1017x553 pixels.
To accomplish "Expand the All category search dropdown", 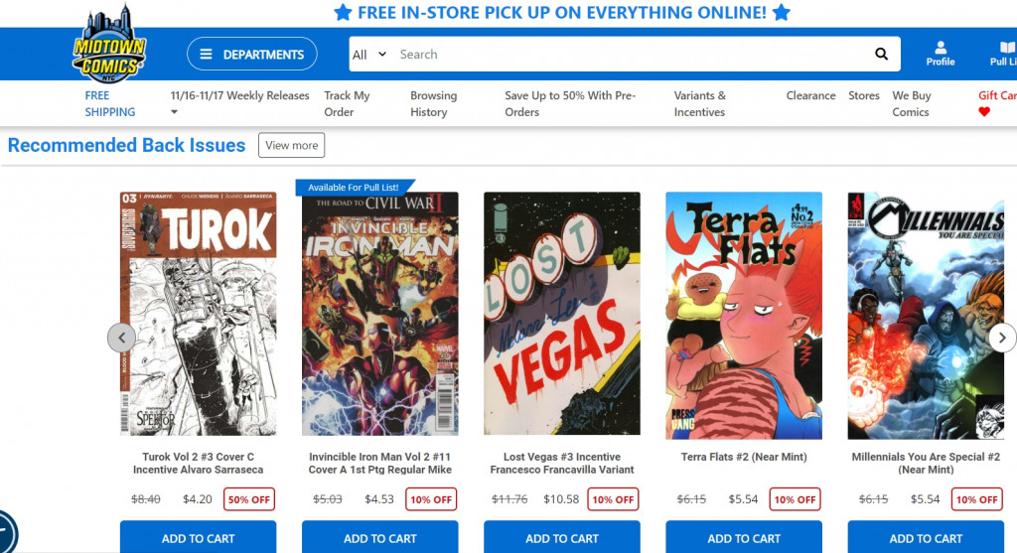I will click(x=369, y=55).
